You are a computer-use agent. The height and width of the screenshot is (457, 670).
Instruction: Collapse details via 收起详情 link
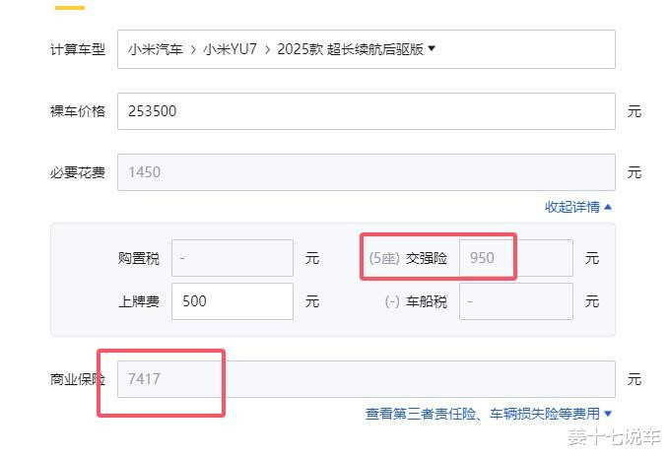(572, 207)
